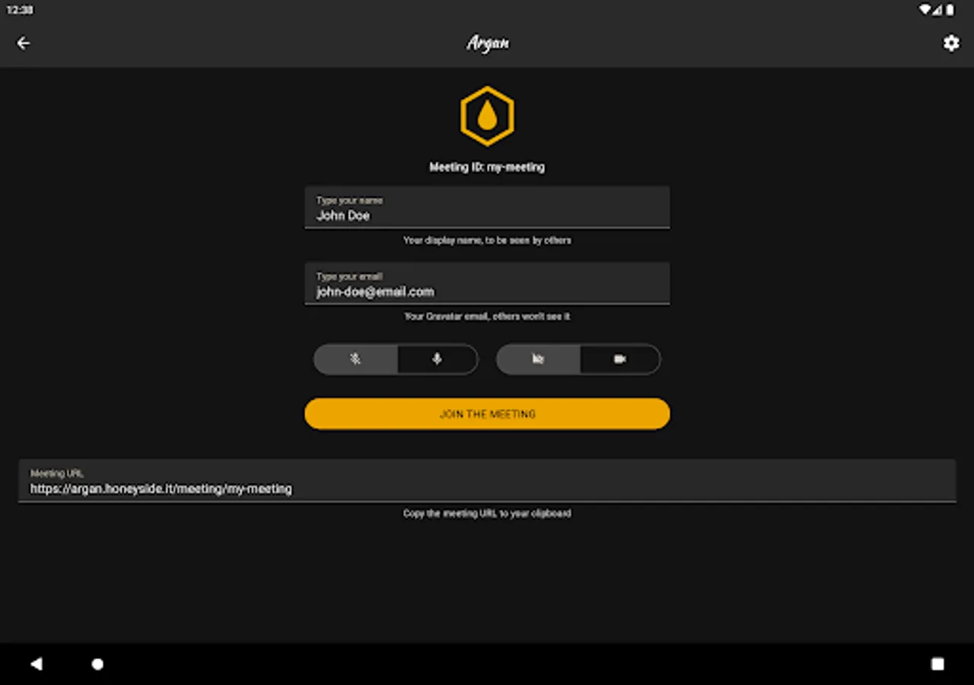Click the Argan title in header
974x685 pixels.
[488, 43]
